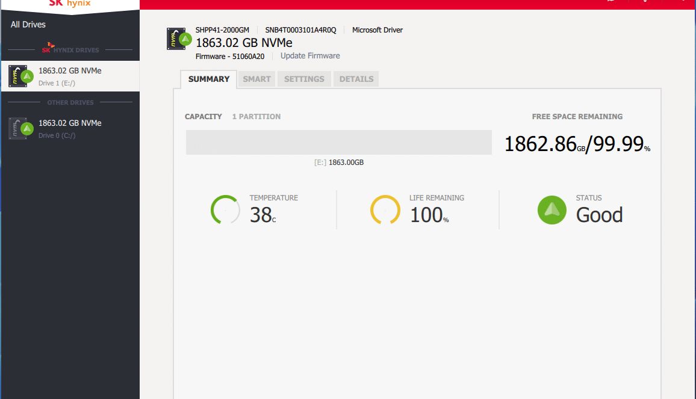
Task: Click the serial number SNB4T0003101A4R0Q
Action: 300,30
